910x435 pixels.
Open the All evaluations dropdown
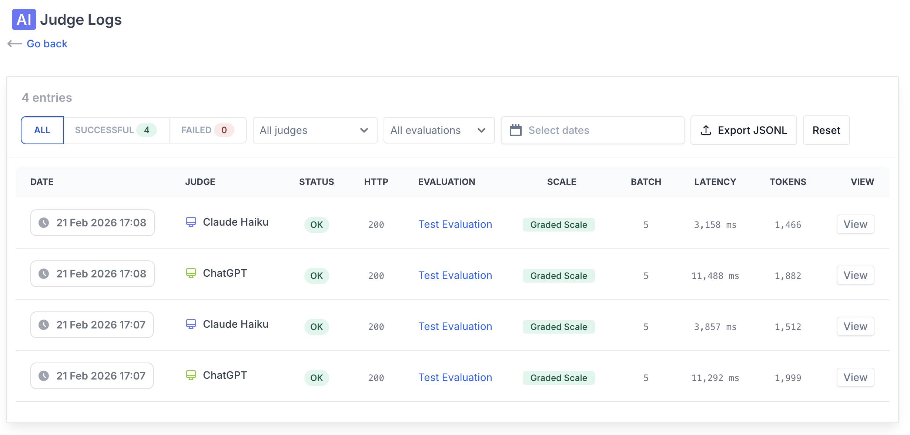(439, 130)
